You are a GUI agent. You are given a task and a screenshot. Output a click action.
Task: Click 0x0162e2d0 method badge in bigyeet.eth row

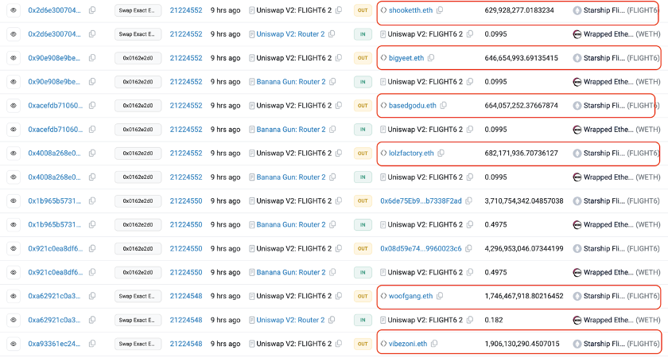point(138,58)
